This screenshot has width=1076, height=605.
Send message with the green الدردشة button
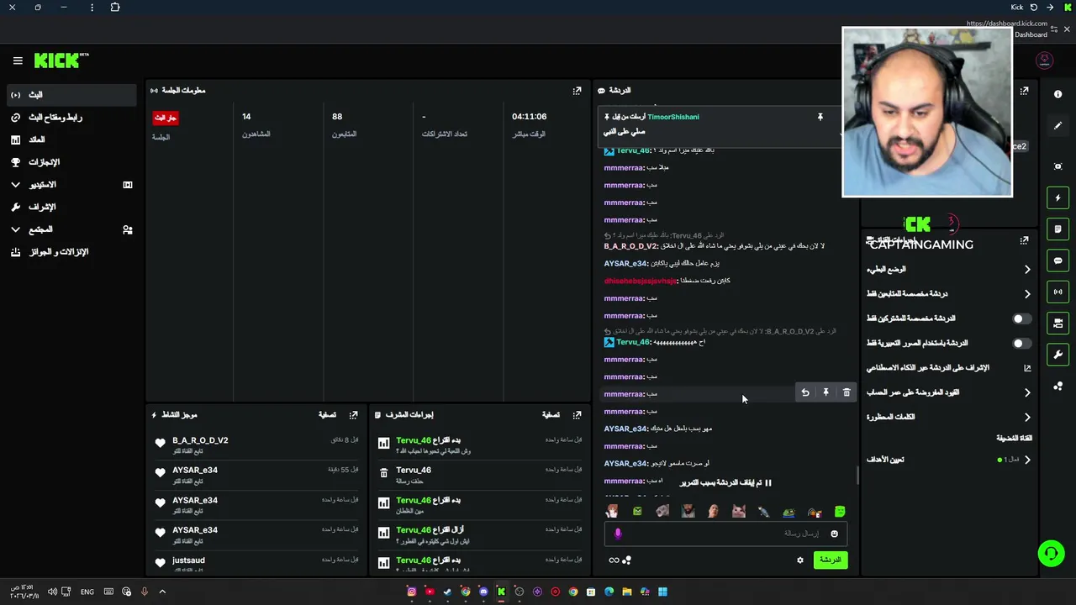[831, 560]
